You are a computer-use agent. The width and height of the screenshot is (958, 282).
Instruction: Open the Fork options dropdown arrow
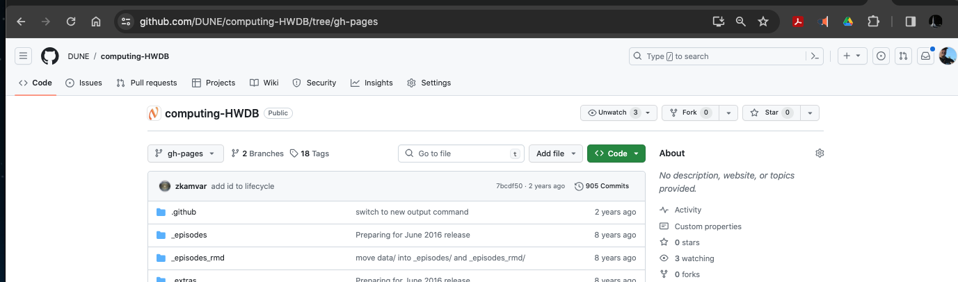click(x=728, y=113)
